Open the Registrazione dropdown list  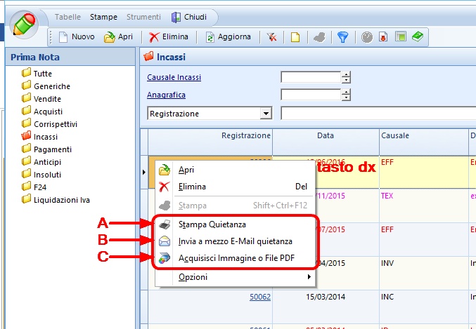(266, 113)
